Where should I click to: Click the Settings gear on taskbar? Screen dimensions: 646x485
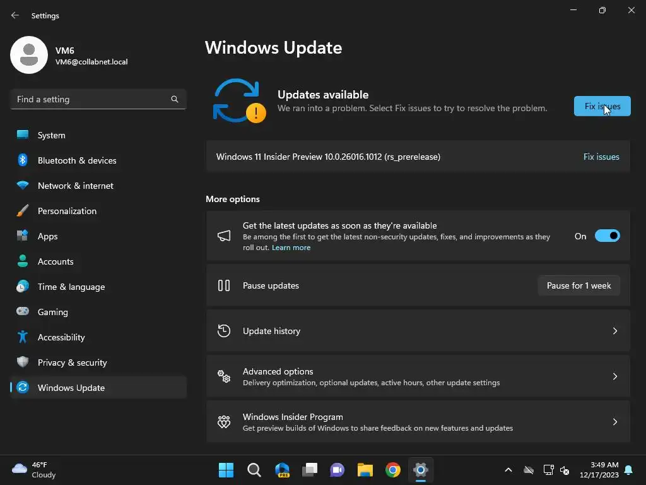[x=421, y=470]
